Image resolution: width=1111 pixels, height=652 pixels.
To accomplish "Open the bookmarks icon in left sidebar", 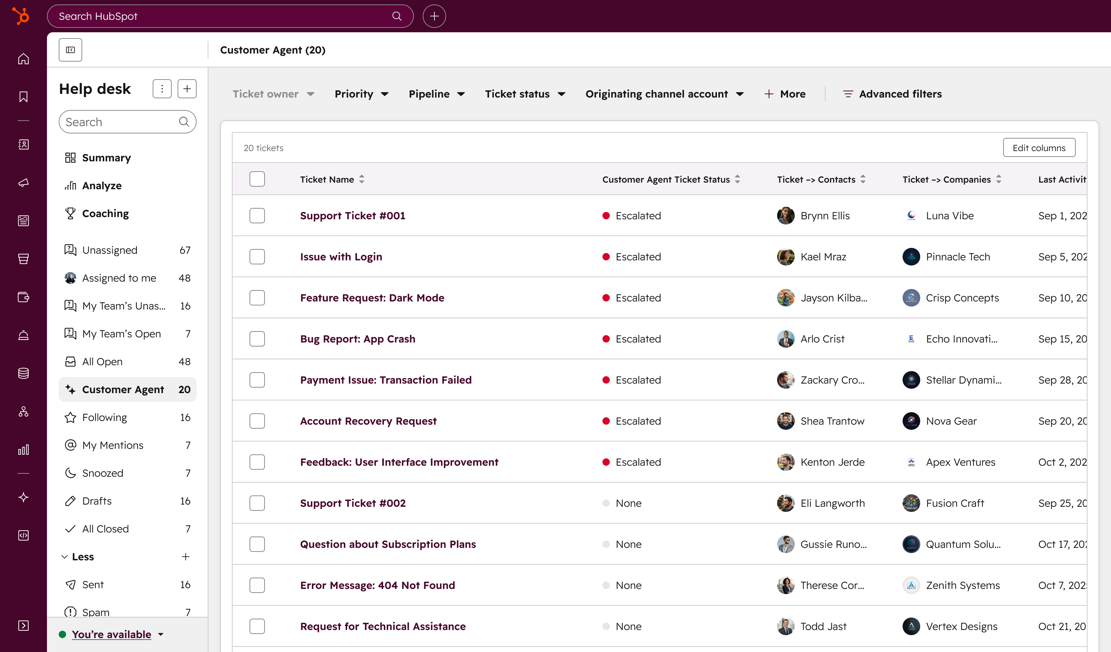I will pyautogui.click(x=23, y=96).
